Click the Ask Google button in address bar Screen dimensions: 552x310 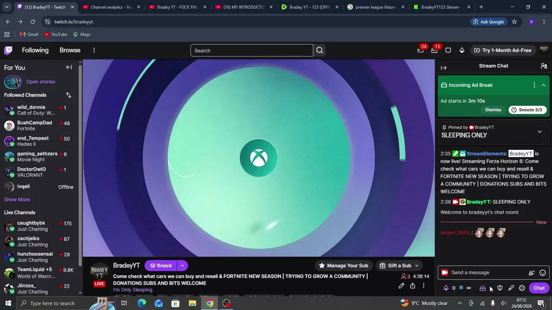point(488,22)
